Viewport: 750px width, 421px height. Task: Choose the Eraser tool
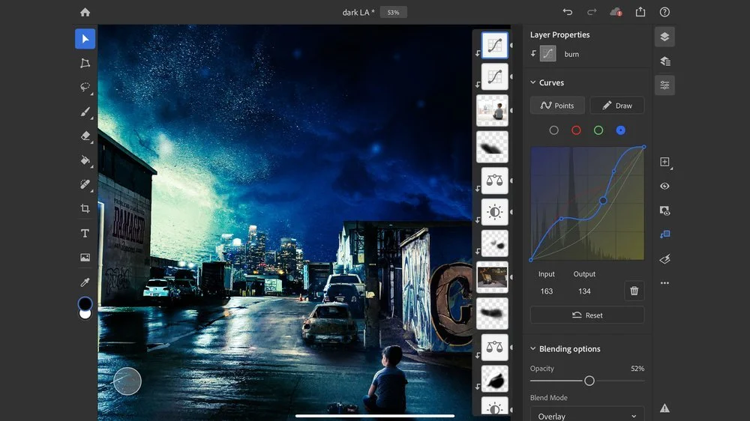(85, 136)
